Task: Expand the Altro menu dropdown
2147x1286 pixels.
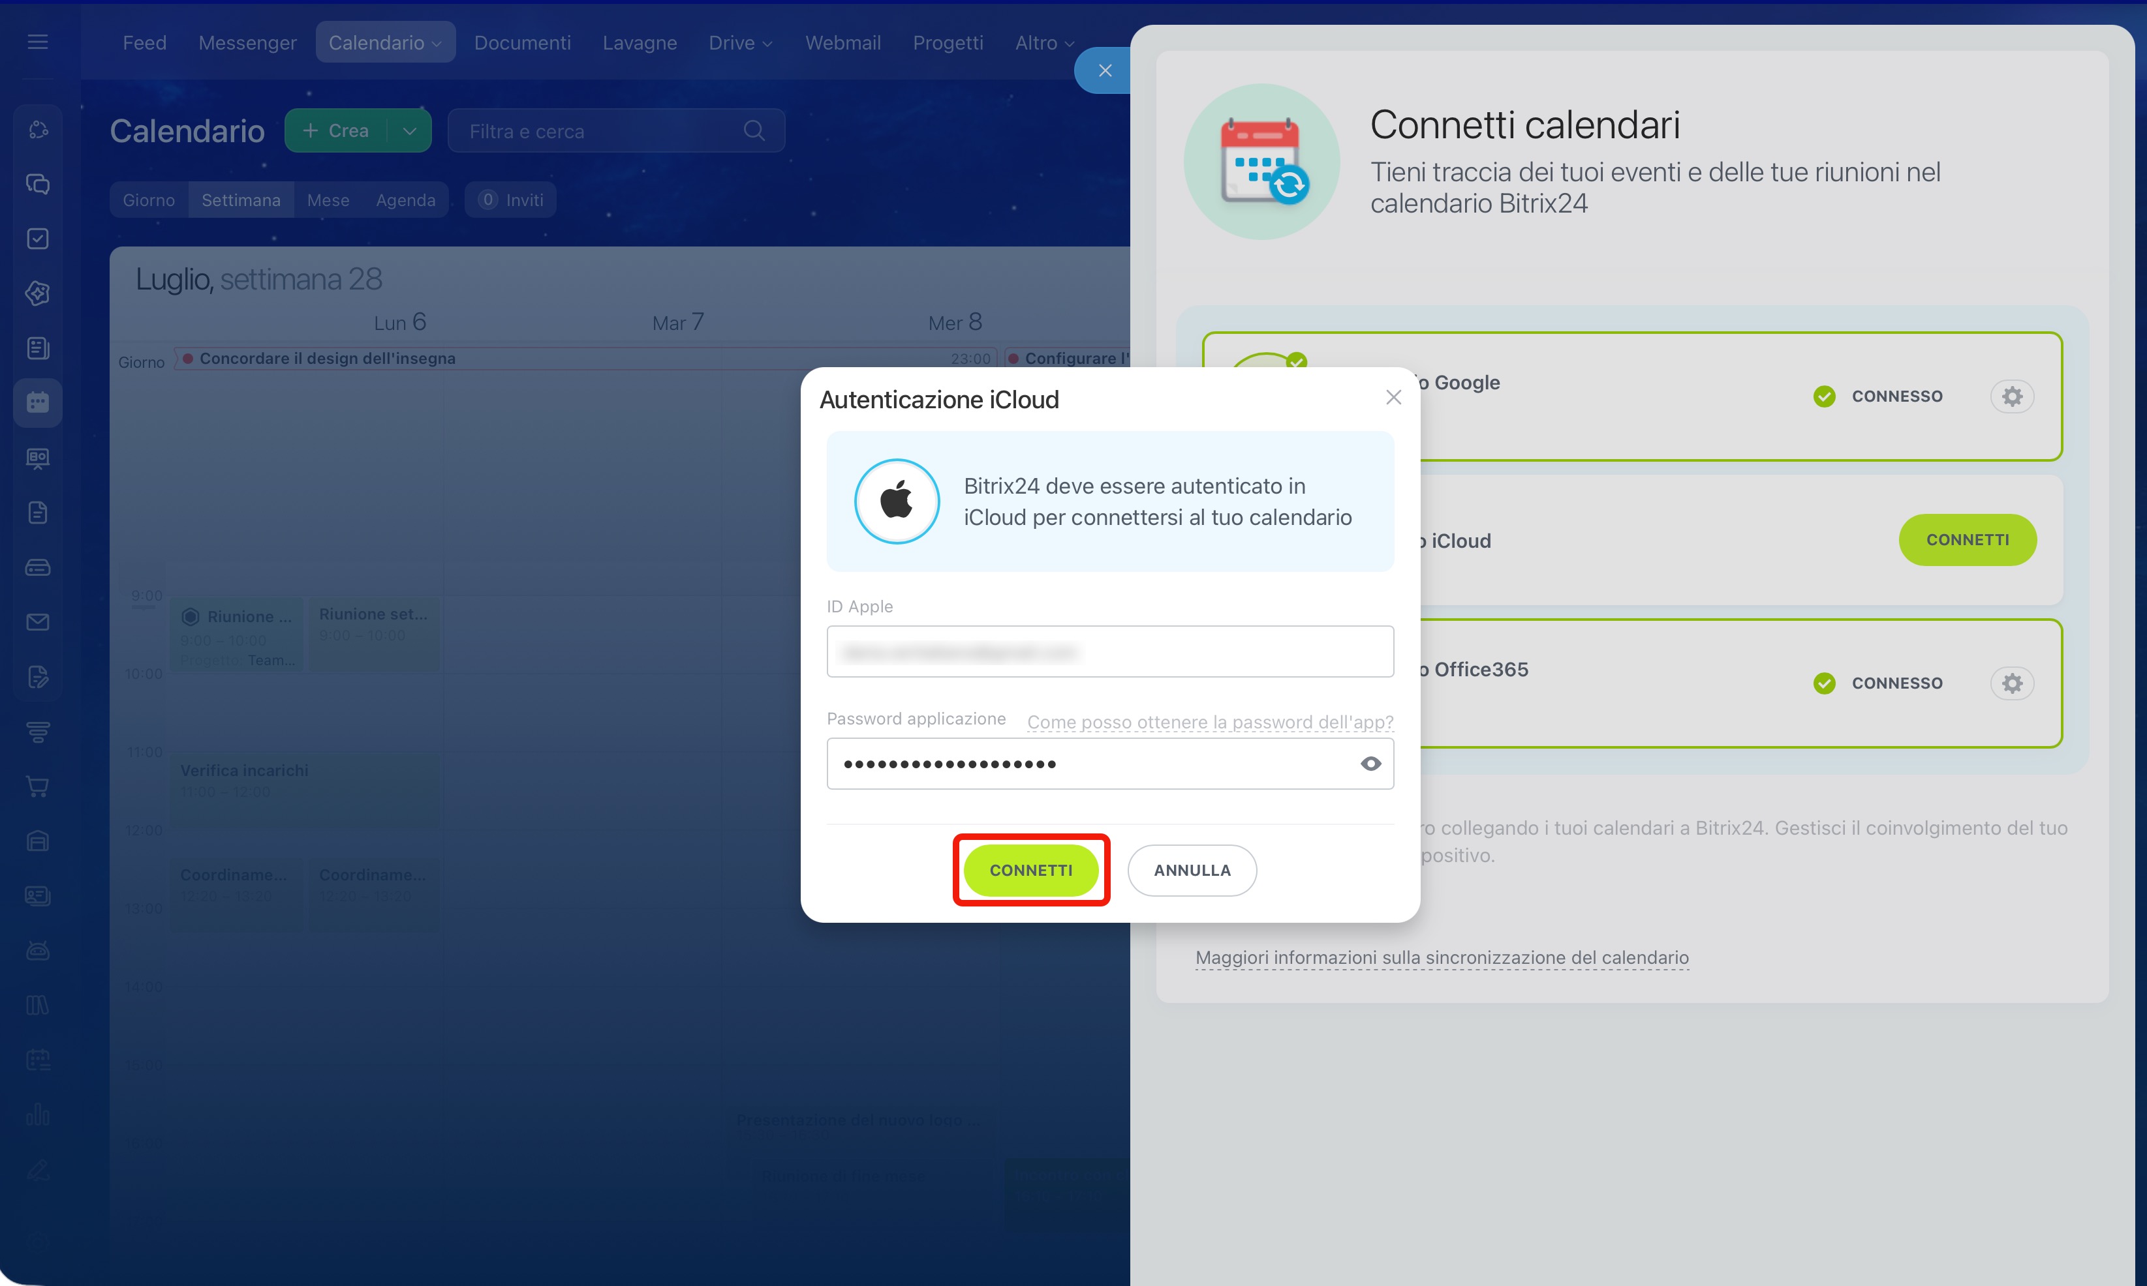Action: point(1069,43)
